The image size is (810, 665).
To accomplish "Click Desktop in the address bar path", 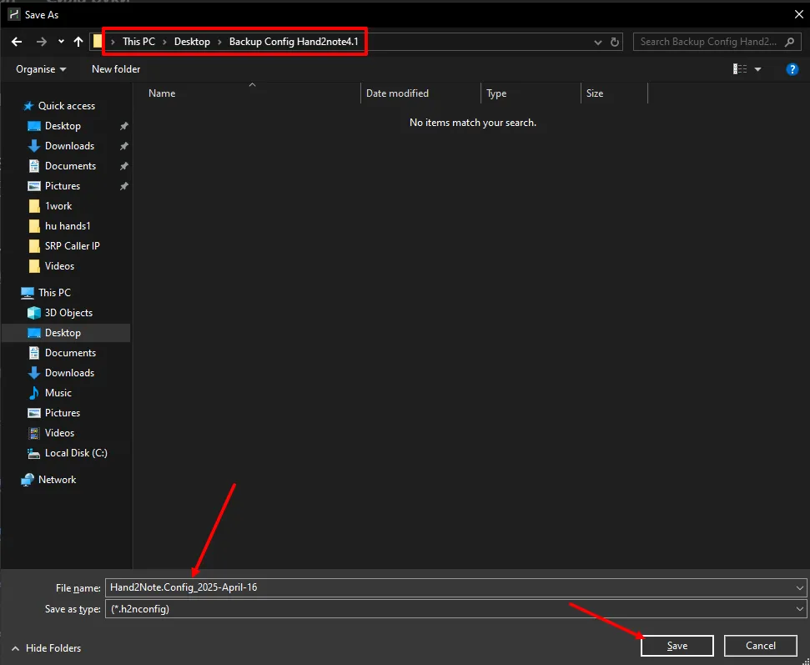I will point(192,42).
